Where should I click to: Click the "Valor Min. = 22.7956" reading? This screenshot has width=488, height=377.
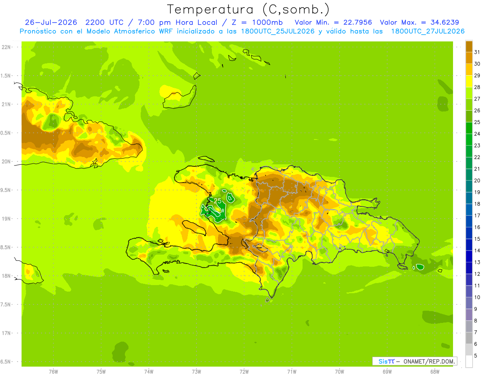(x=333, y=22)
